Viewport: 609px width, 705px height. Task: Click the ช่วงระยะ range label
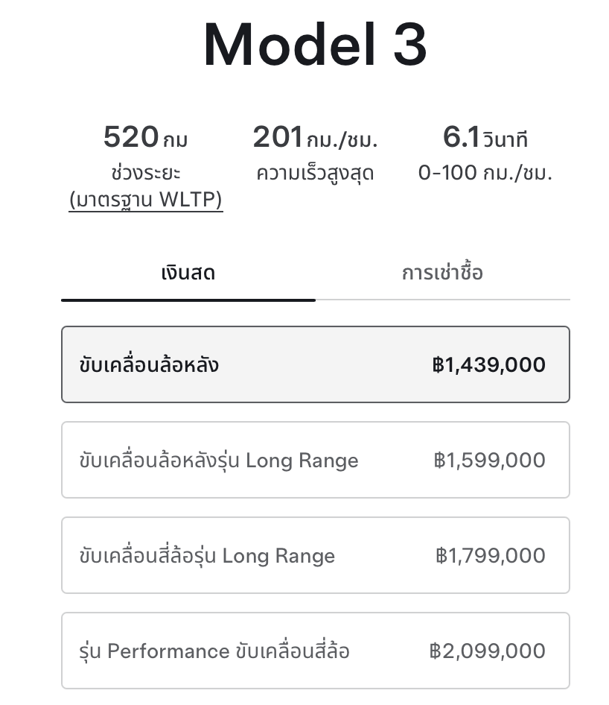click(145, 173)
